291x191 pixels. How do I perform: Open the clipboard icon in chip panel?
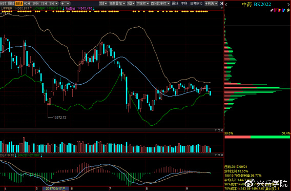288,10
